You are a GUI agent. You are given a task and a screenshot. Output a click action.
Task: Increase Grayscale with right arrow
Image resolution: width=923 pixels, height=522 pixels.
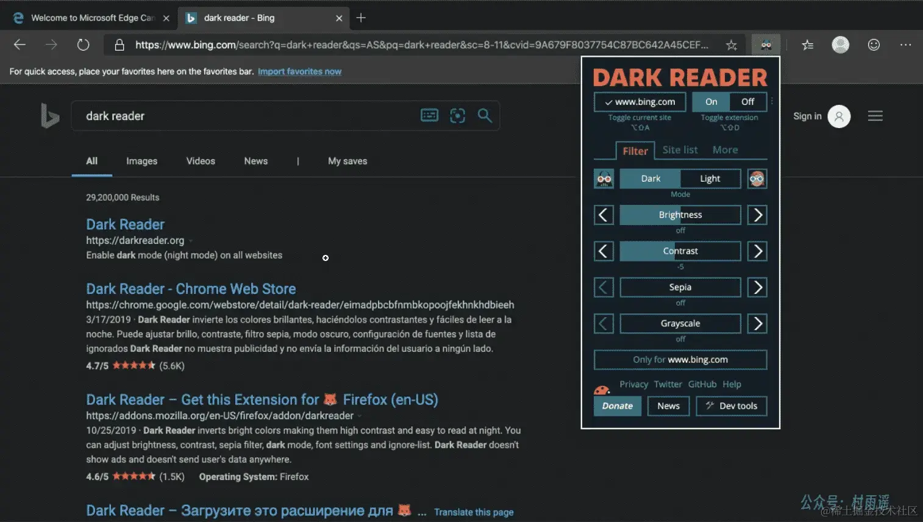coord(757,324)
